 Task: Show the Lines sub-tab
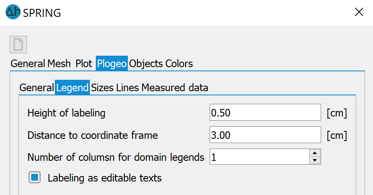click(x=127, y=88)
